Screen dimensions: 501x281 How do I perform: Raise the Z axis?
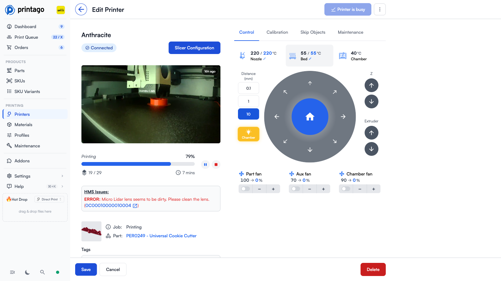tap(371, 85)
